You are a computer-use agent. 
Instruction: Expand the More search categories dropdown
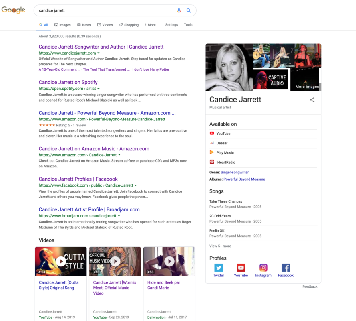coord(150,24)
